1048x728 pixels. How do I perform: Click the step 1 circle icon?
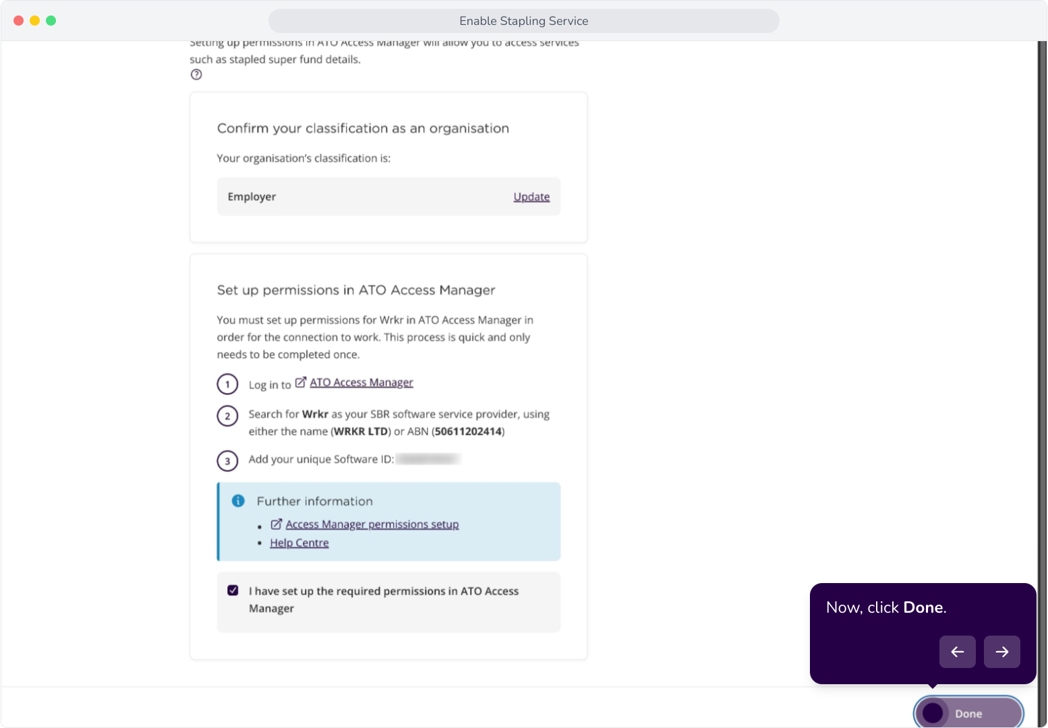click(x=227, y=384)
